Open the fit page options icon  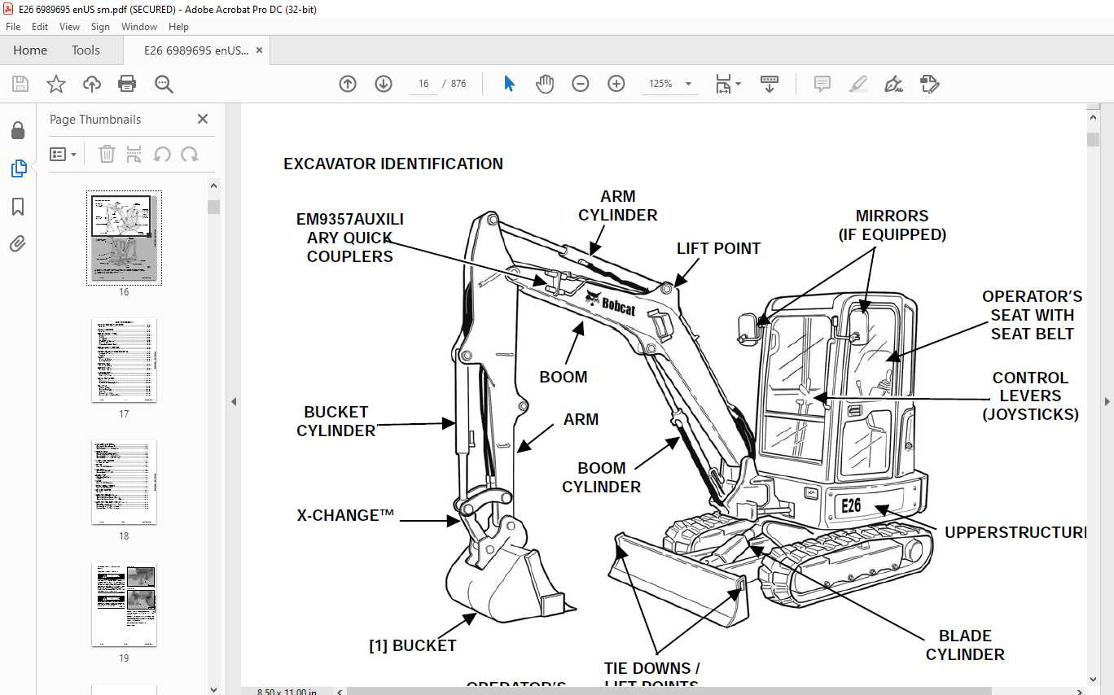[x=723, y=84]
